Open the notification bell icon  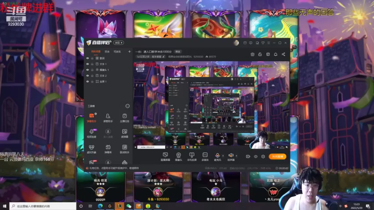point(275,54)
